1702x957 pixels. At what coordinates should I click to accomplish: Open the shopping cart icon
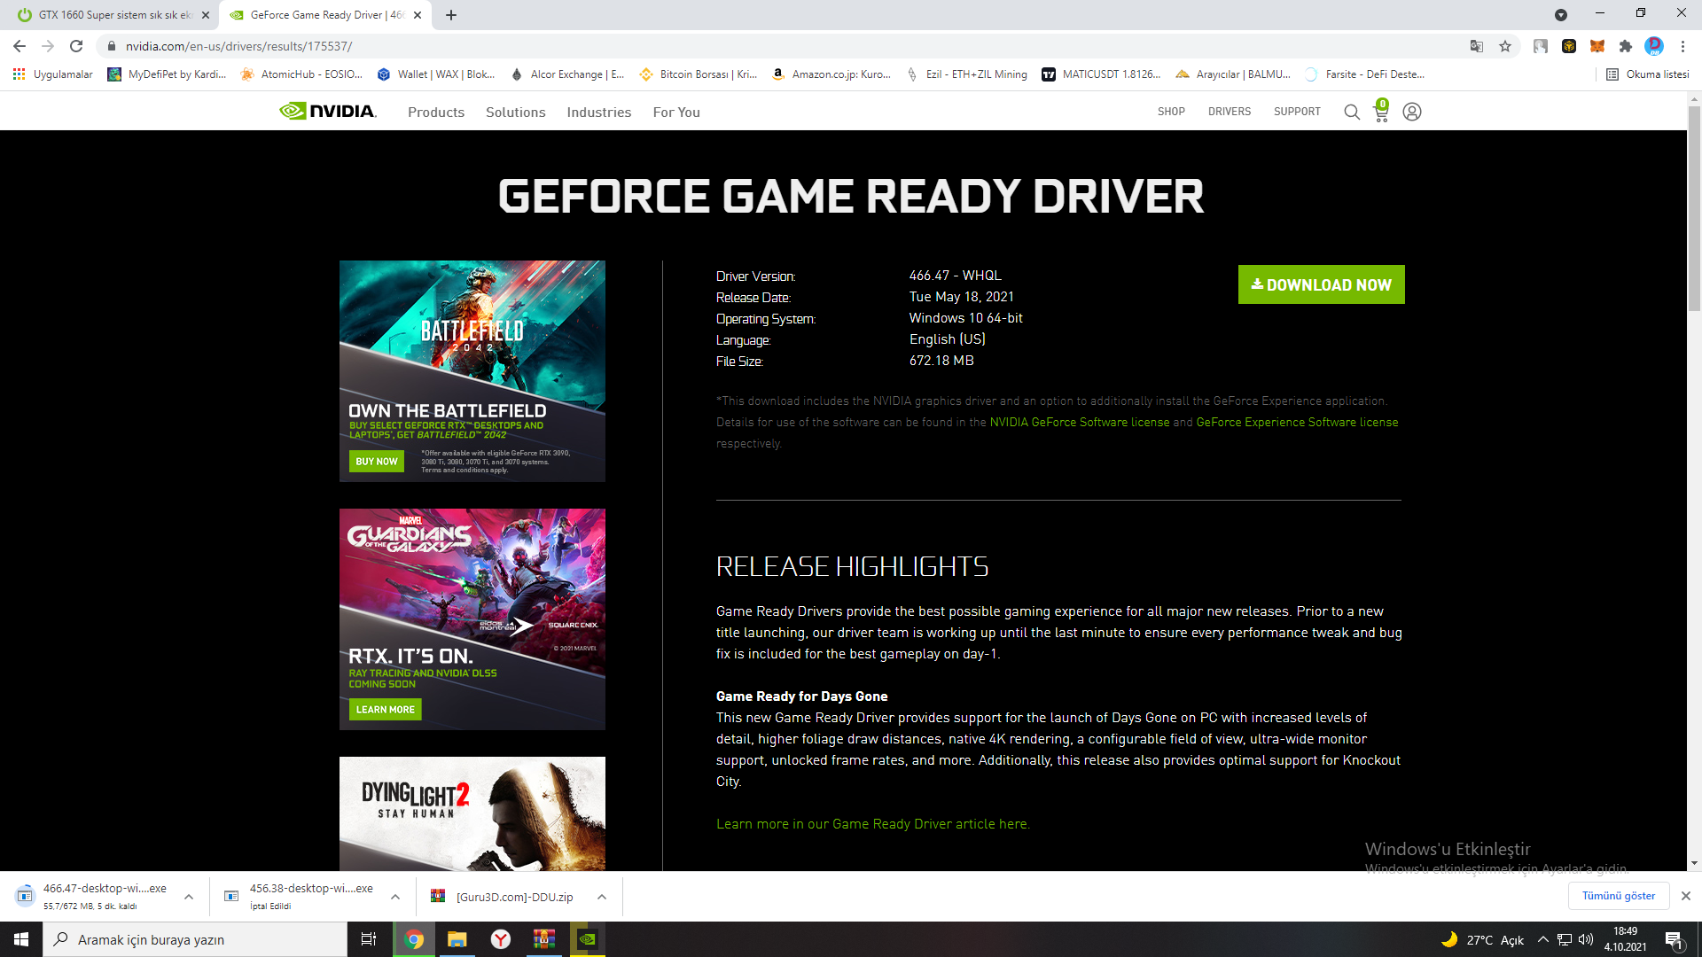coord(1381,113)
